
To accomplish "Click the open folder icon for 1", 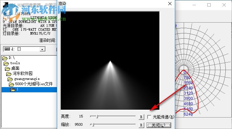I will [13, 90].
